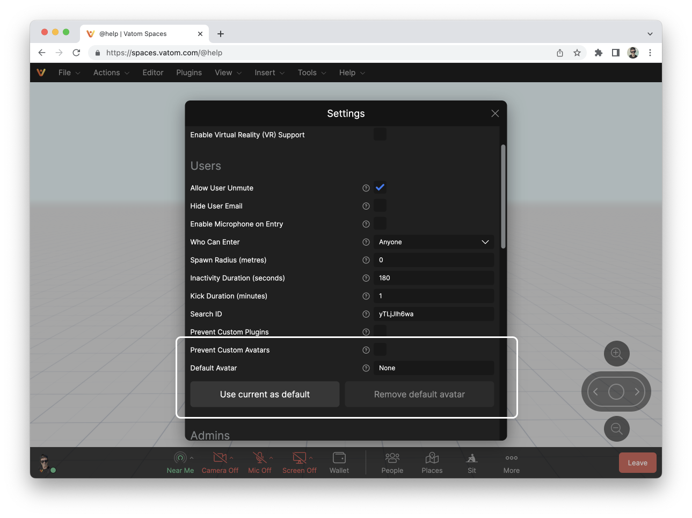Viewport: 692px width, 518px height.
Task: Click Use current as default button
Action: pyautogui.click(x=265, y=394)
